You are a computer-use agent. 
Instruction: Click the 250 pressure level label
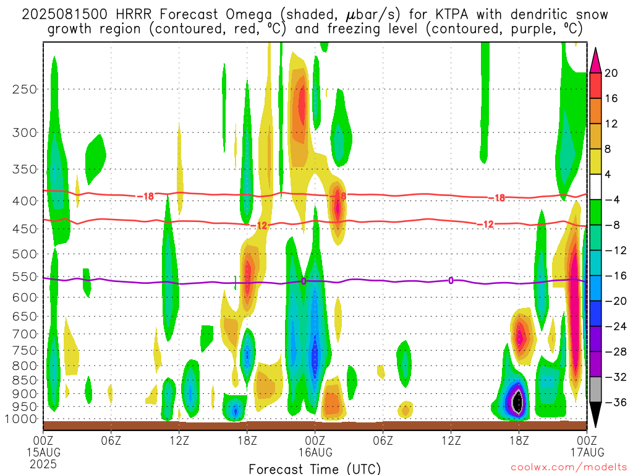point(25,89)
